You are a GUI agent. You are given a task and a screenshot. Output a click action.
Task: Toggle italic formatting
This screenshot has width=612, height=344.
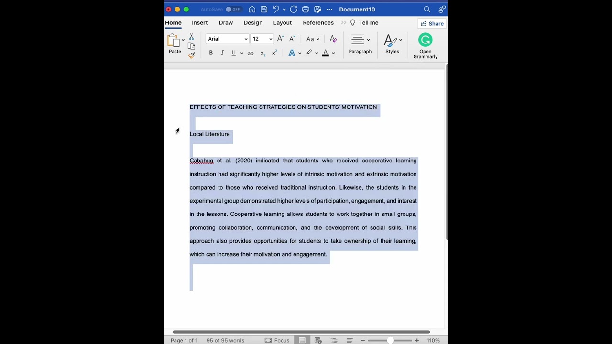click(x=222, y=53)
